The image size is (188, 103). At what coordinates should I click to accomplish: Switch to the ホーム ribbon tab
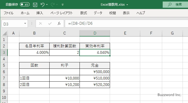25,13
